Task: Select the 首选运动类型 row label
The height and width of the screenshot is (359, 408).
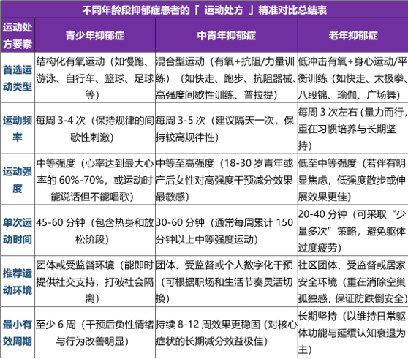Action: click(18, 78)
